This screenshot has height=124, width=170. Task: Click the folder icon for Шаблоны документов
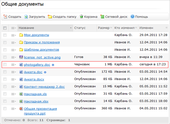21,50
